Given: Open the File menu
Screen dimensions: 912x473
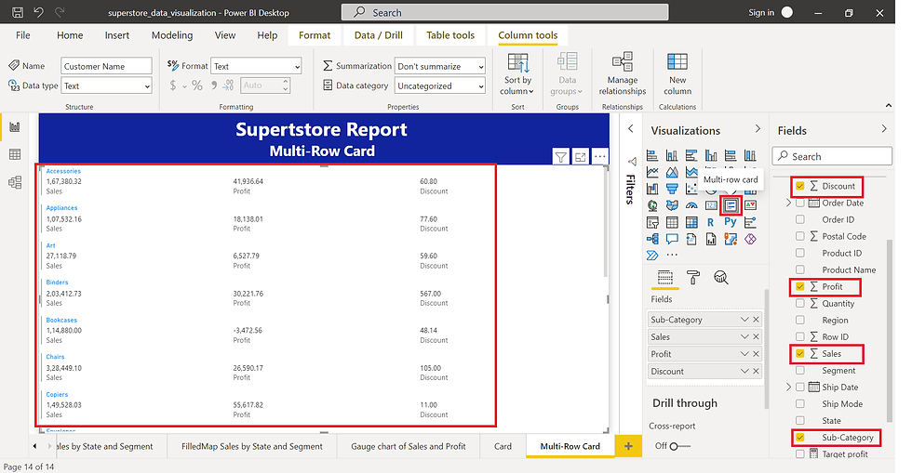Looking at the screenshot, I should pyautogui.click(x=23, y=35).
